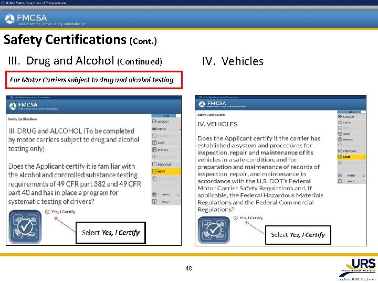Screen dimensions: 378x283
Task: Click certification badge image in Drug and Alcohol panel
Action: (25, 227)
